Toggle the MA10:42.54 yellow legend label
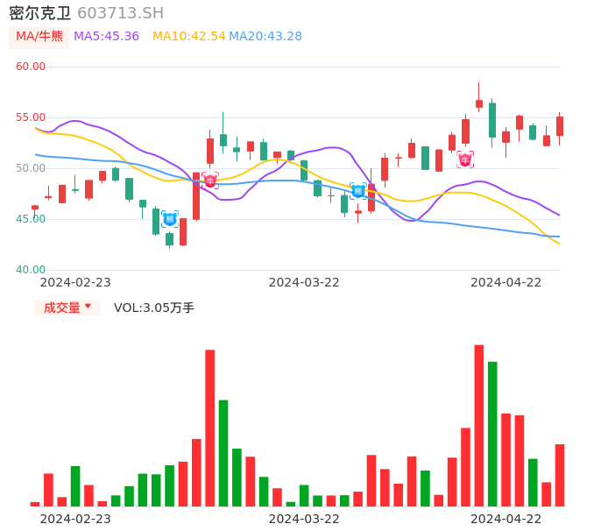601x531 pixels. 188,37
